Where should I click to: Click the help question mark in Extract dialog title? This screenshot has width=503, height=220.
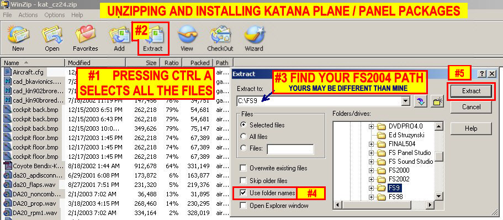click(482, 74)
